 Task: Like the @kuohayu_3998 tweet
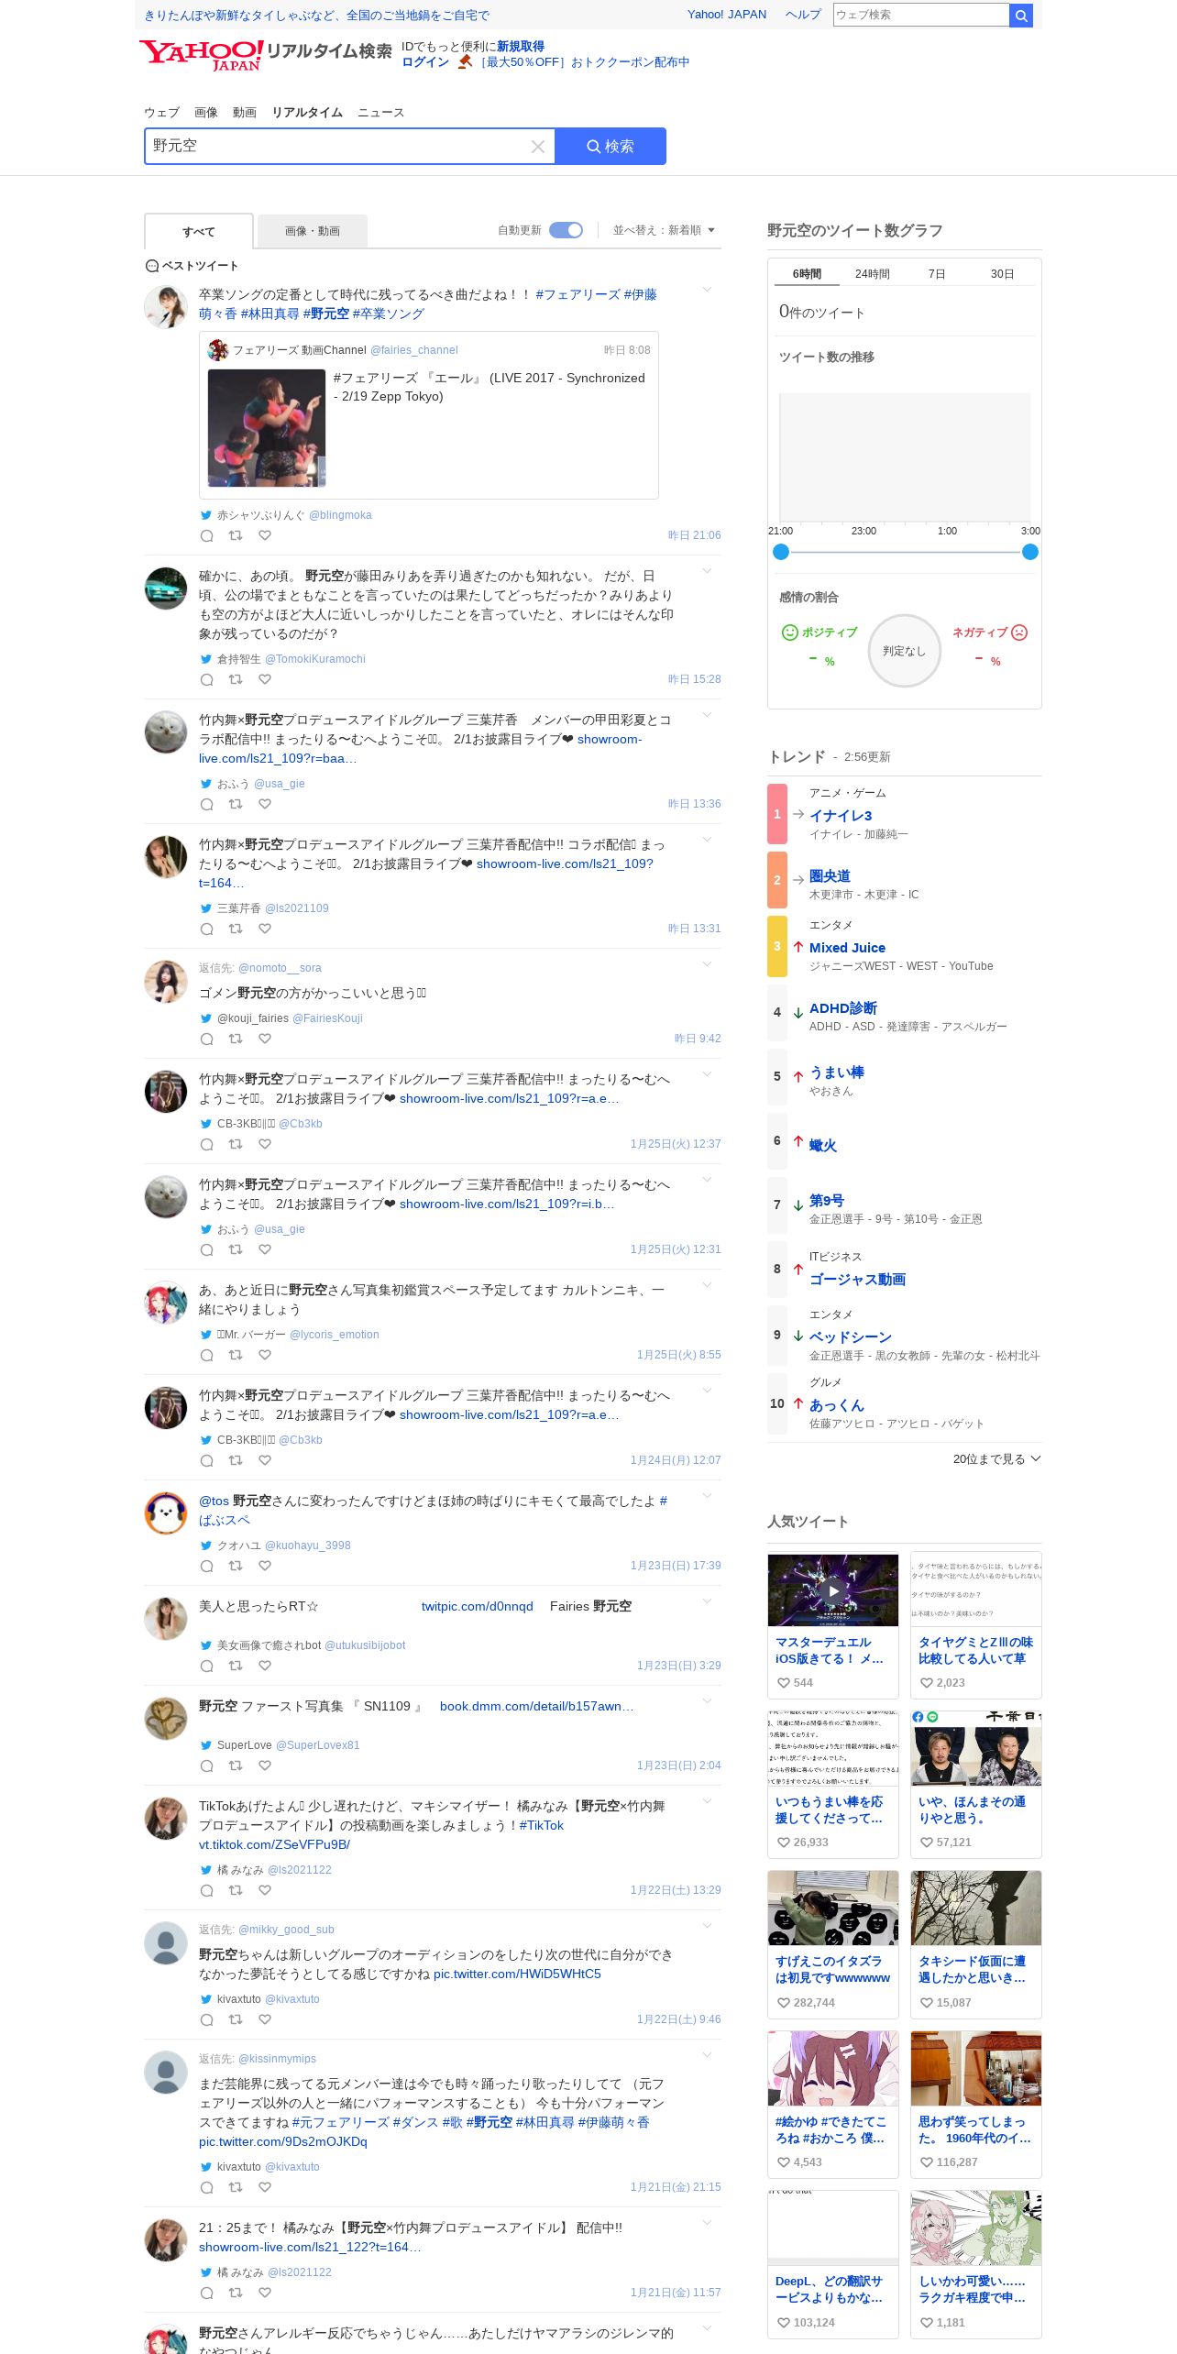[265, 1566]
